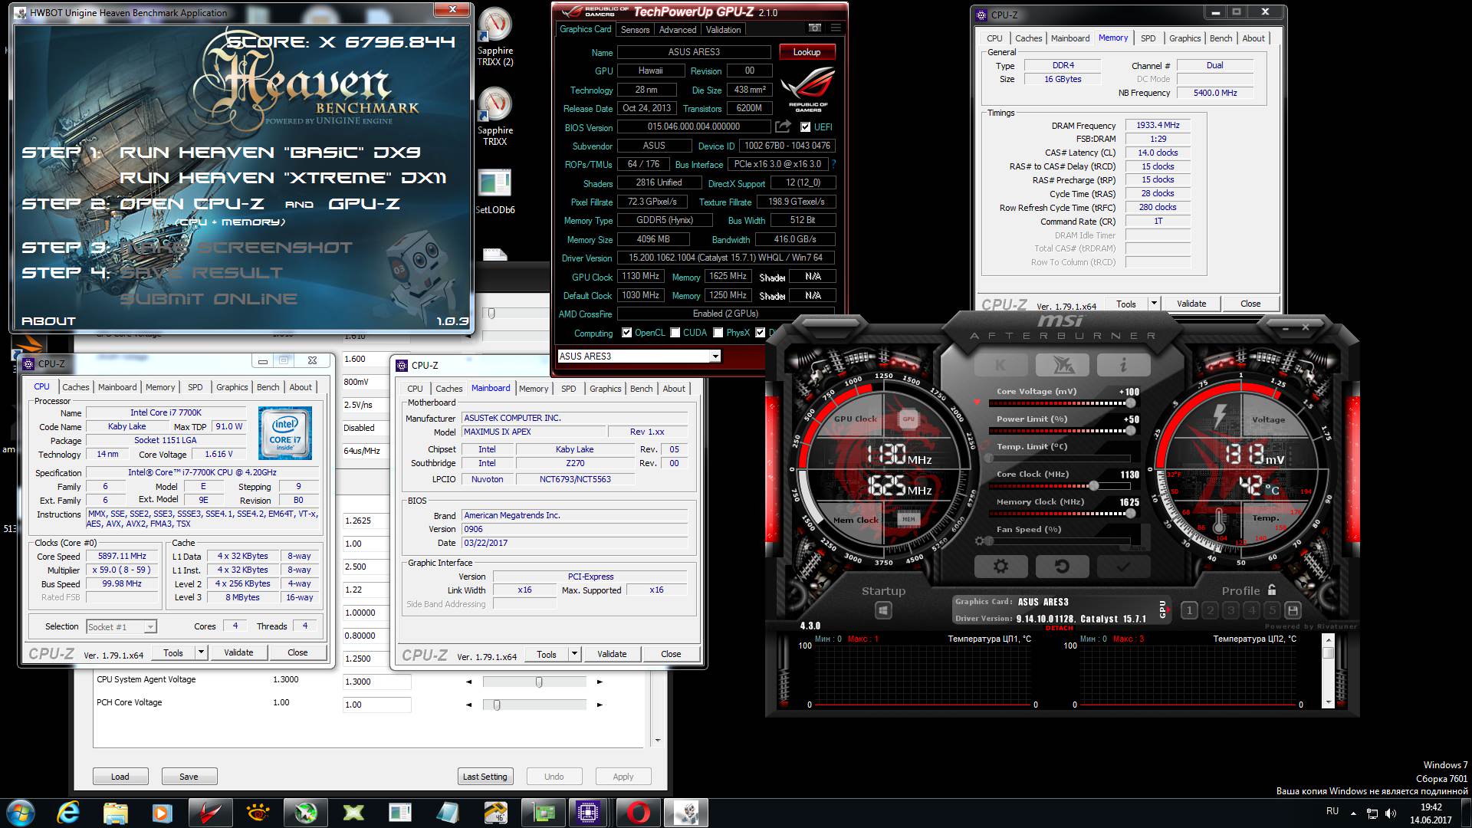Image resolution: width=1472 pixels, height=828 pixels.
Task: Show hidden system tray icons arrow
Action: point(1353,813)
